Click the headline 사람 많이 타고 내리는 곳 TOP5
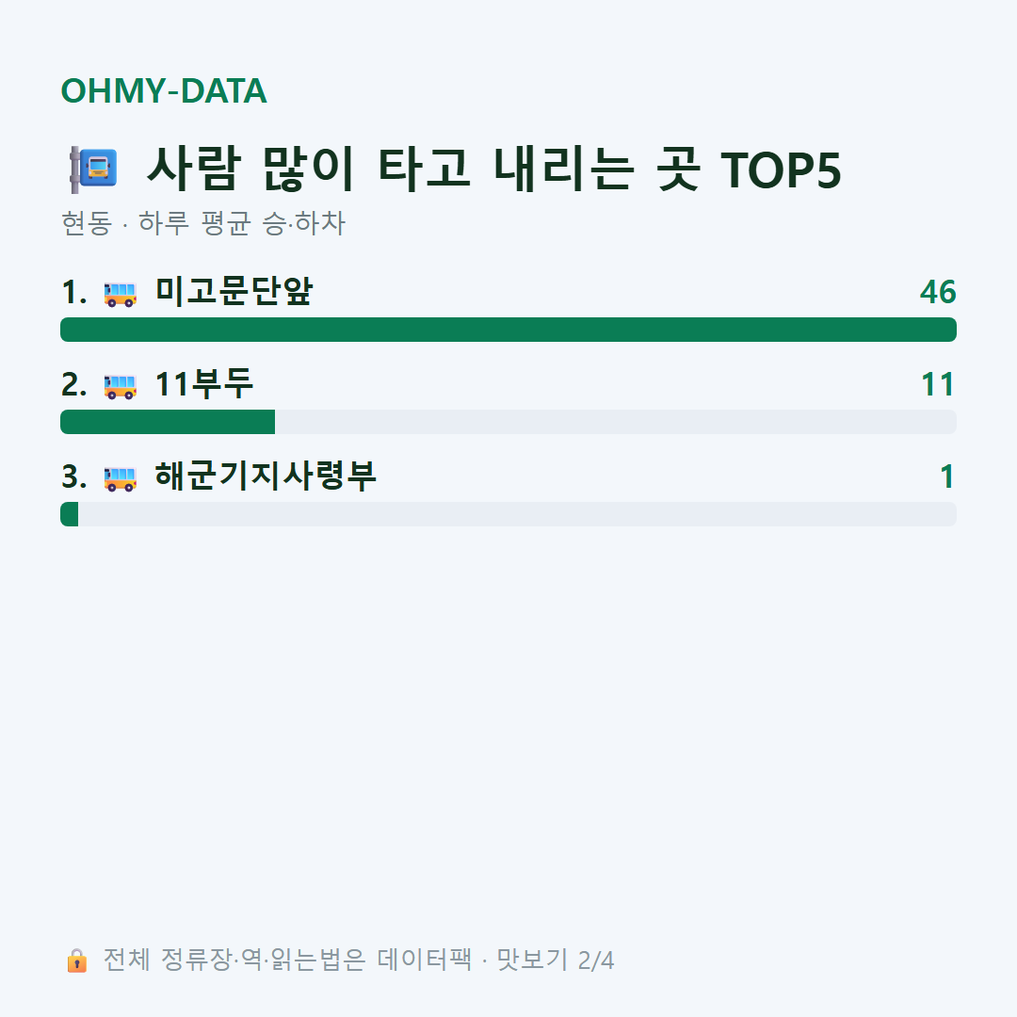 [493, 169]
